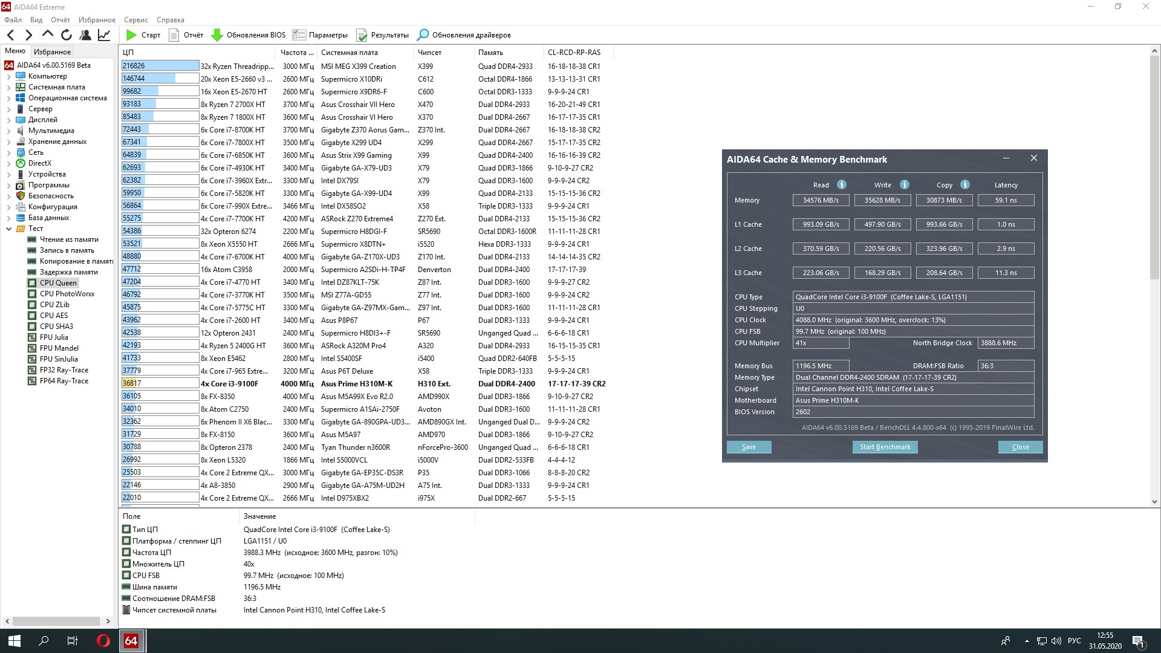This screenshot has height=653, width=1161.
Task: Click the user/favorites person icon in toolbar
Action: [x=85, y=35]
